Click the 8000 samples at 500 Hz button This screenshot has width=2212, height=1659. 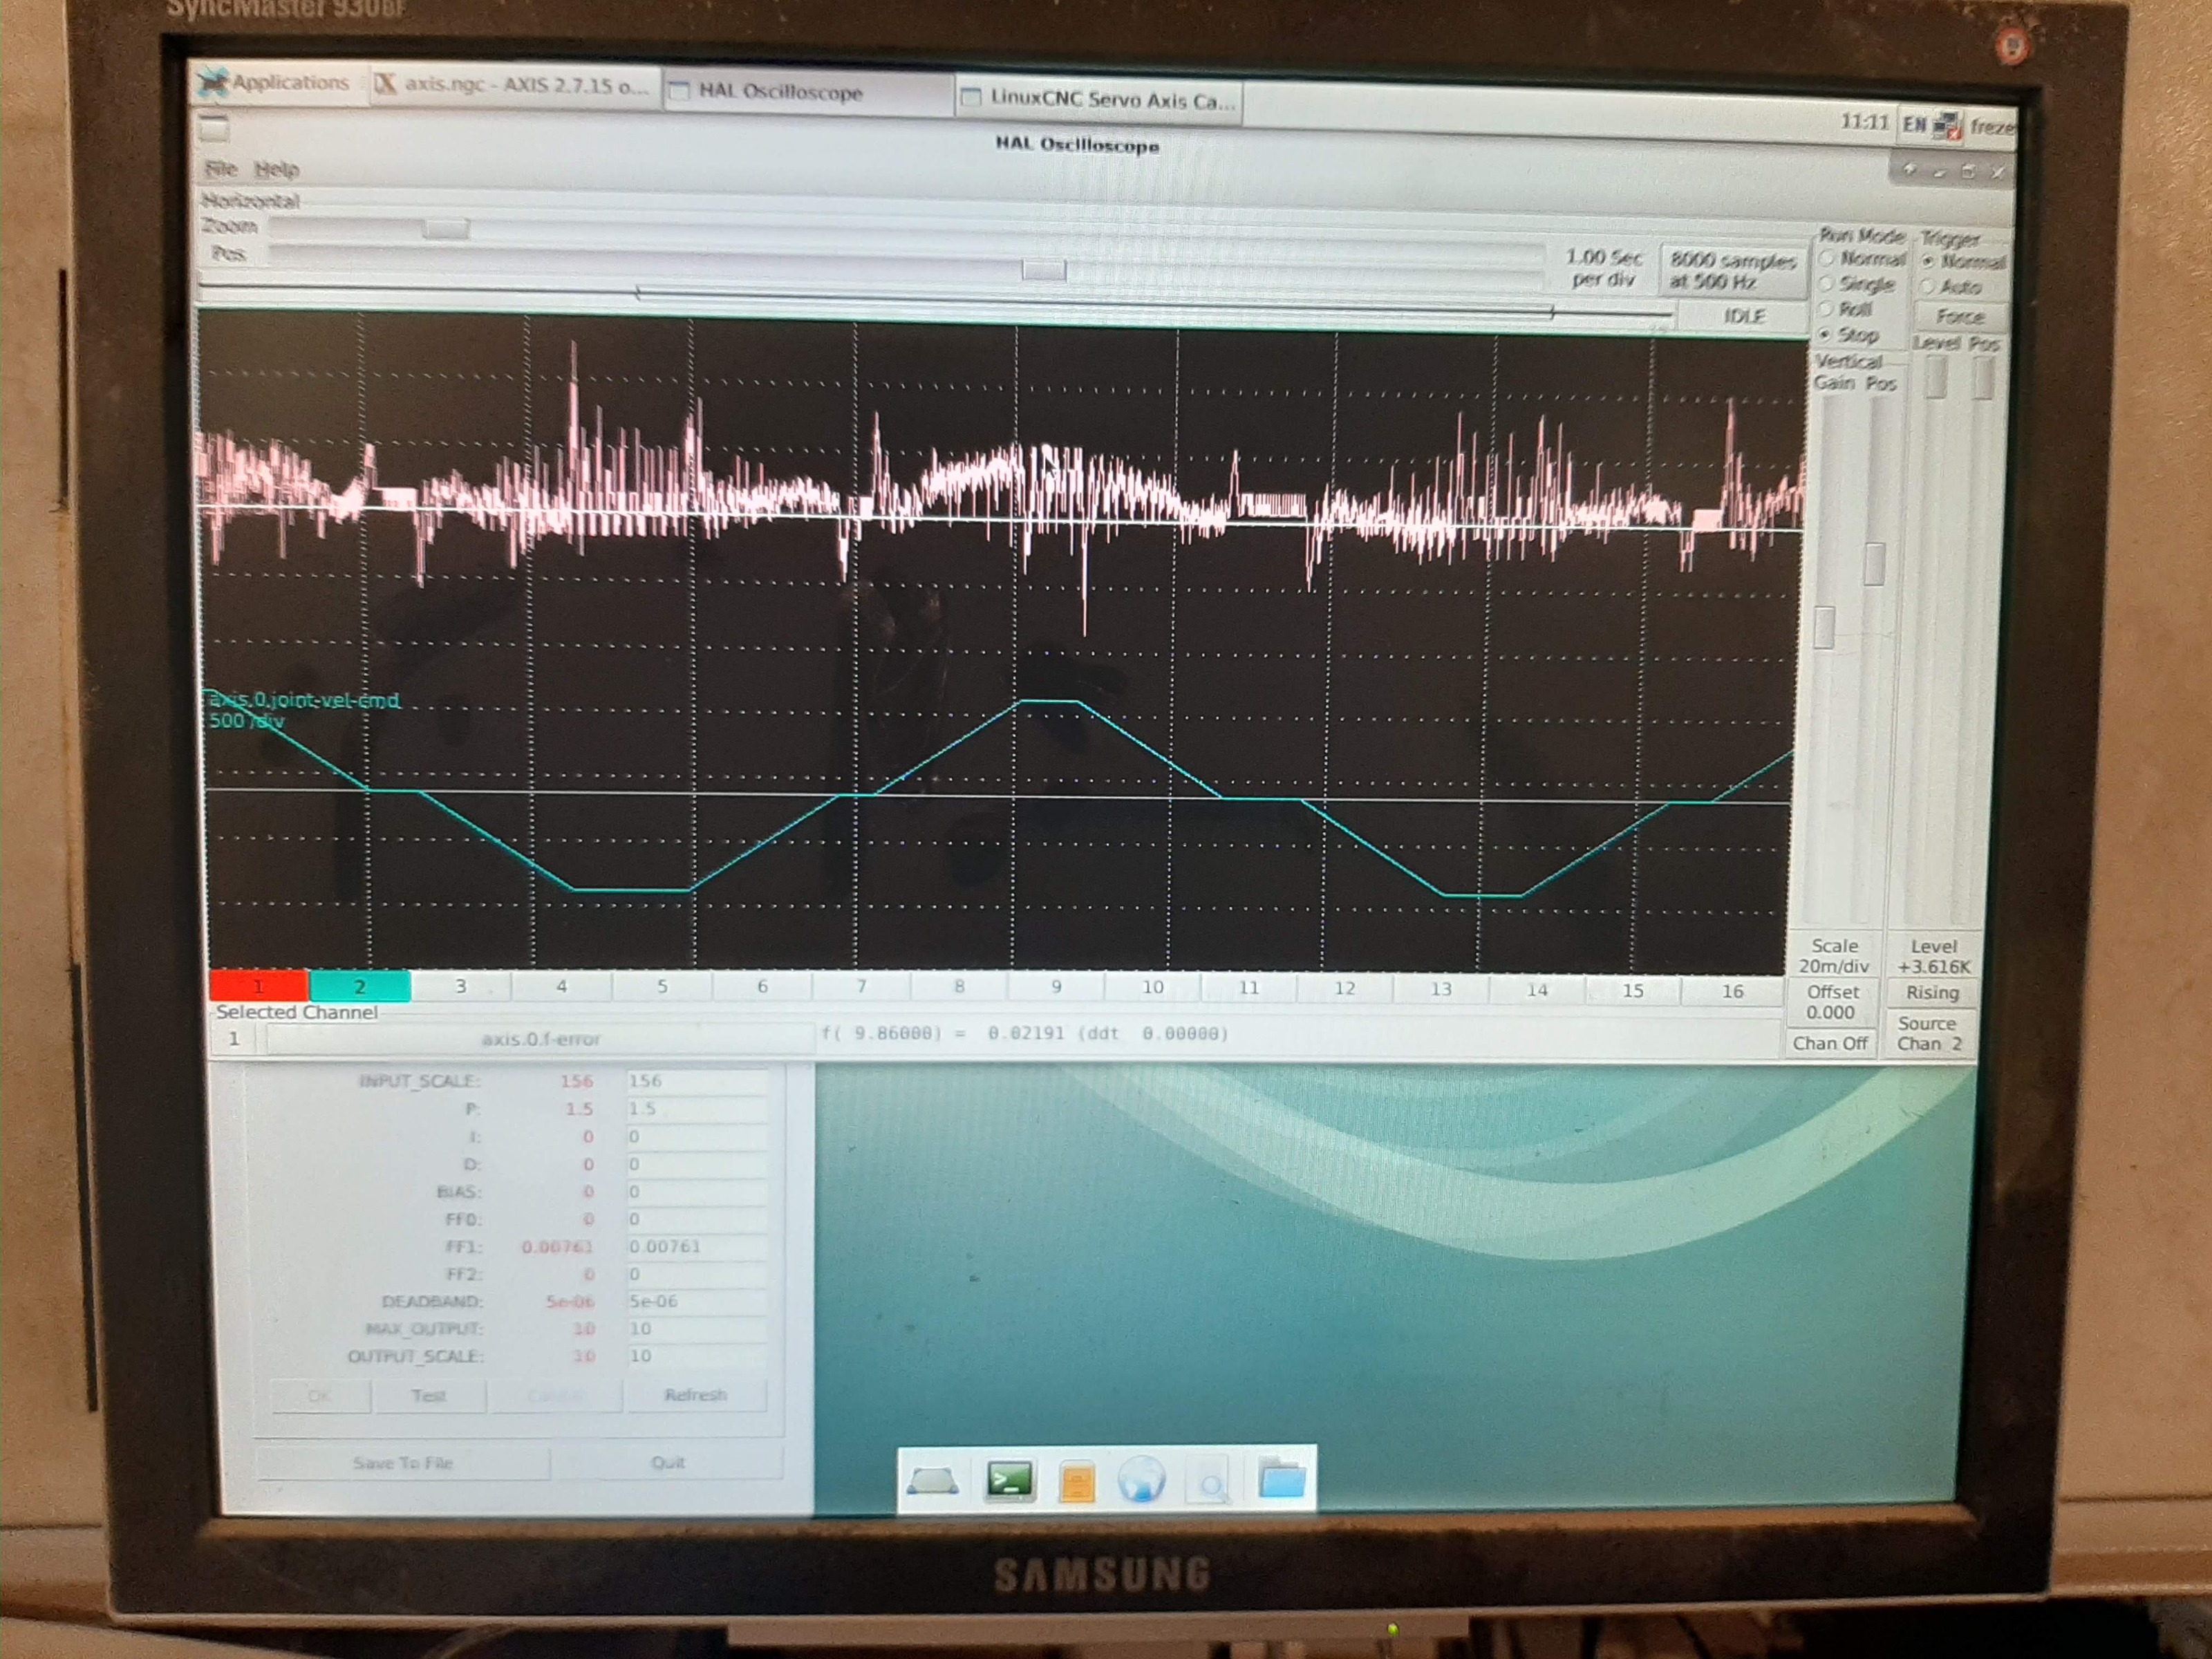click(x=1732, y=271)
